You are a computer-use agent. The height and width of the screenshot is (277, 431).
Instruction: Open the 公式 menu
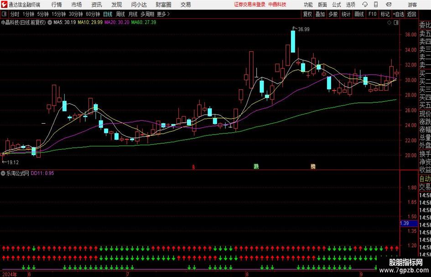337,5
